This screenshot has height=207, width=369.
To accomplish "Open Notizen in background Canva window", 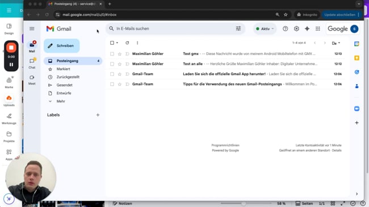I will (122, 204).
